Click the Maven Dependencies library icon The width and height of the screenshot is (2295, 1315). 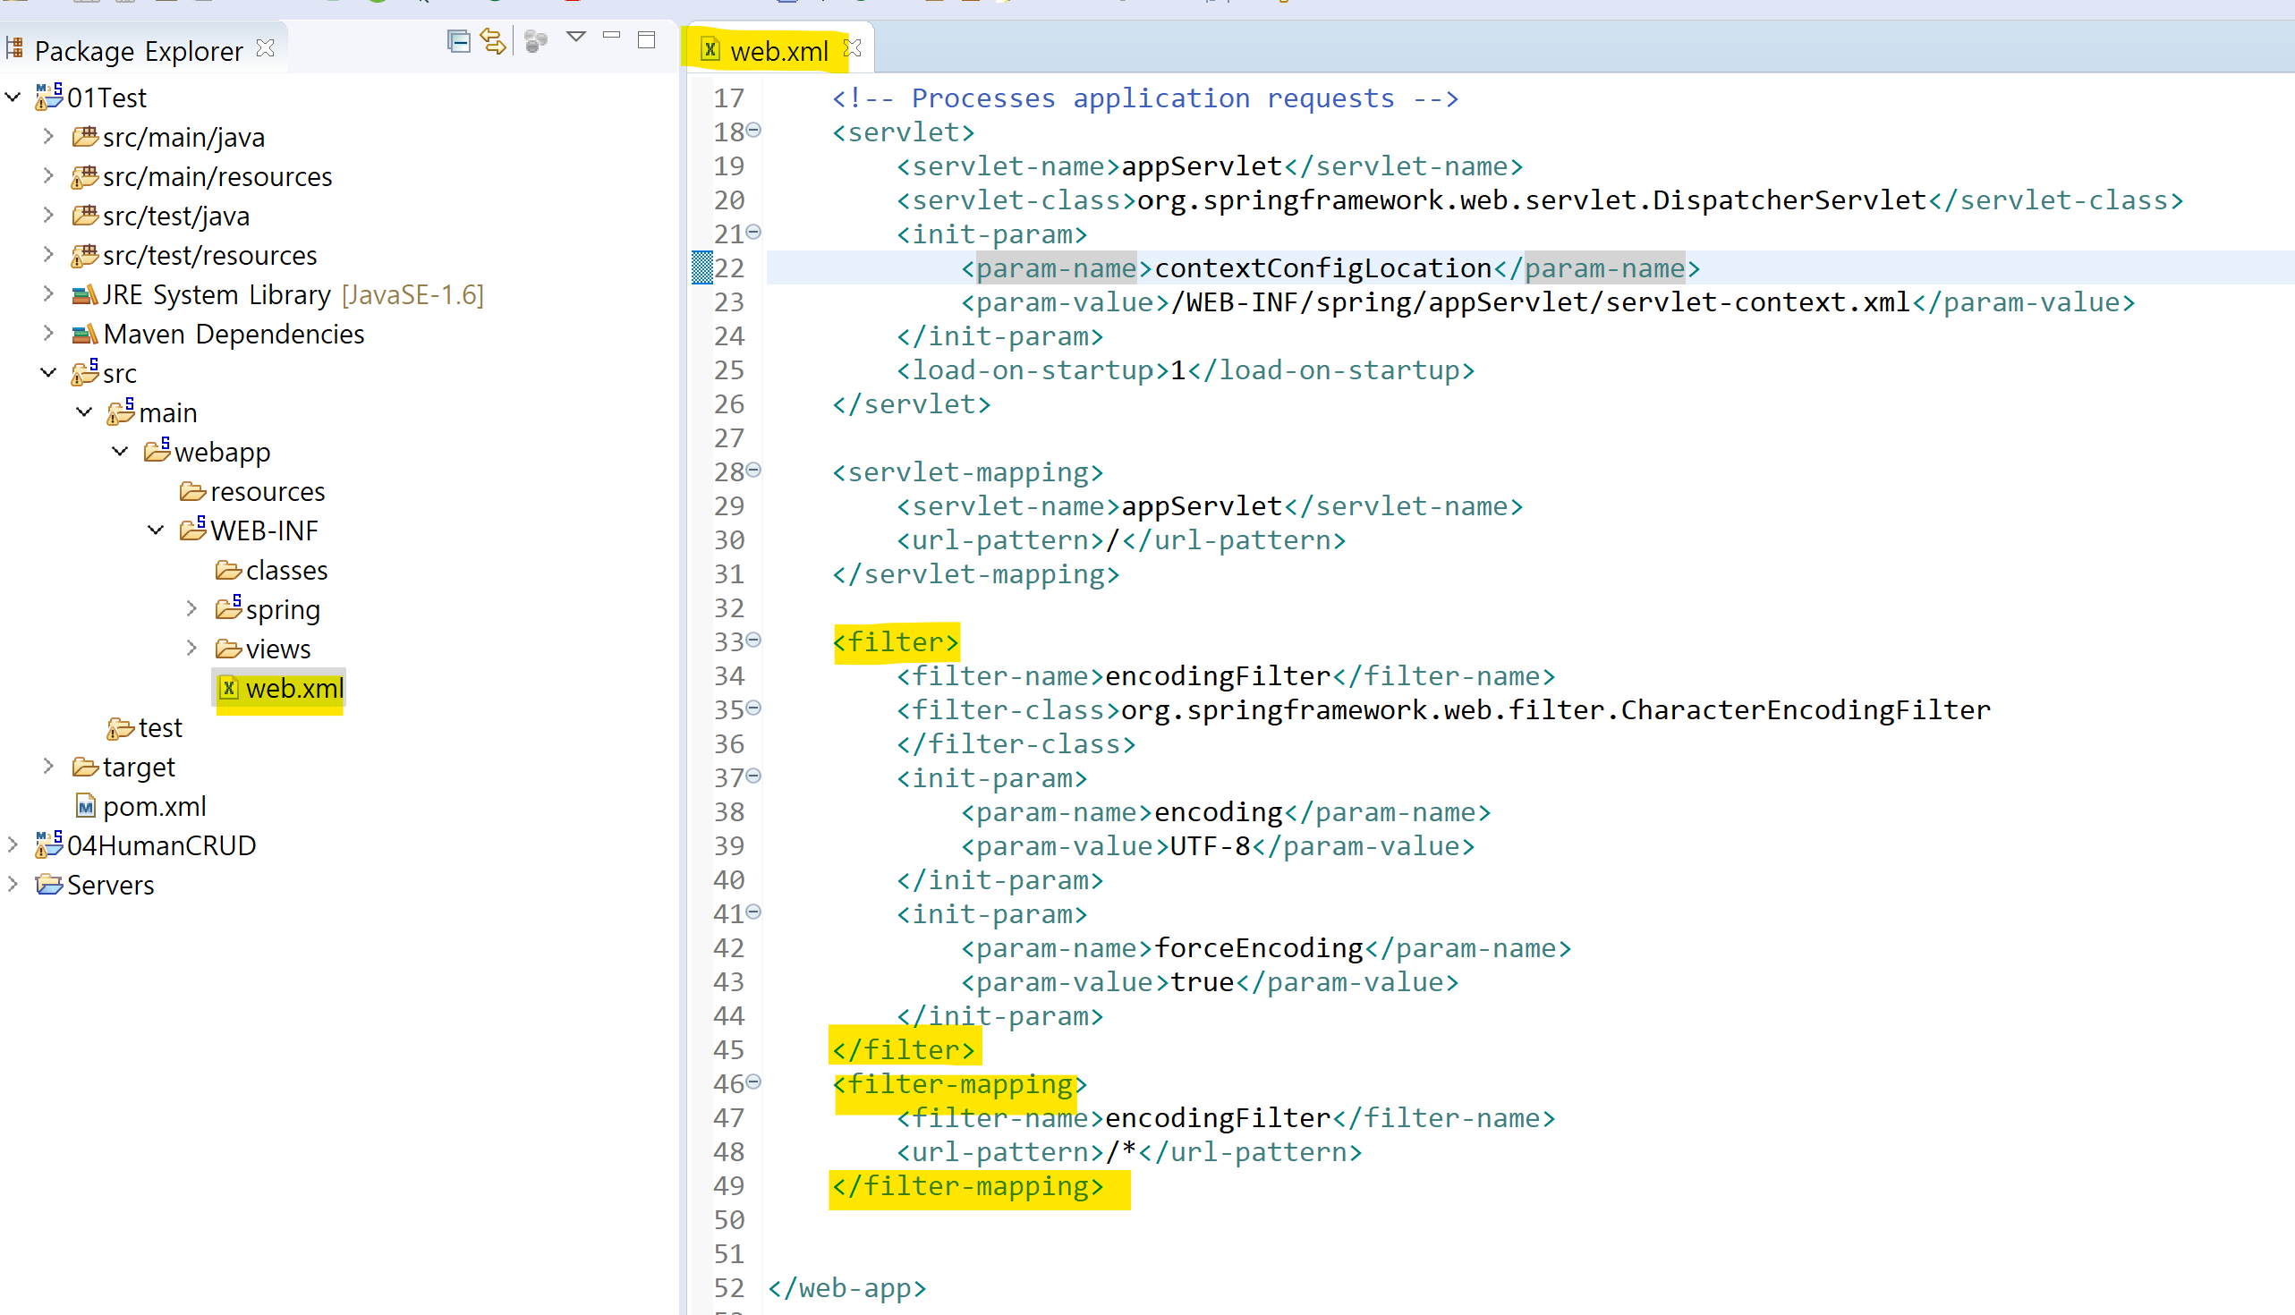tap(84, 335)
